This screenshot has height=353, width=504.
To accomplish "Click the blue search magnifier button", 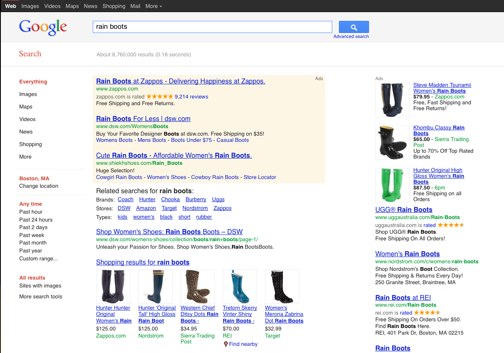I will tap(354, 27).
